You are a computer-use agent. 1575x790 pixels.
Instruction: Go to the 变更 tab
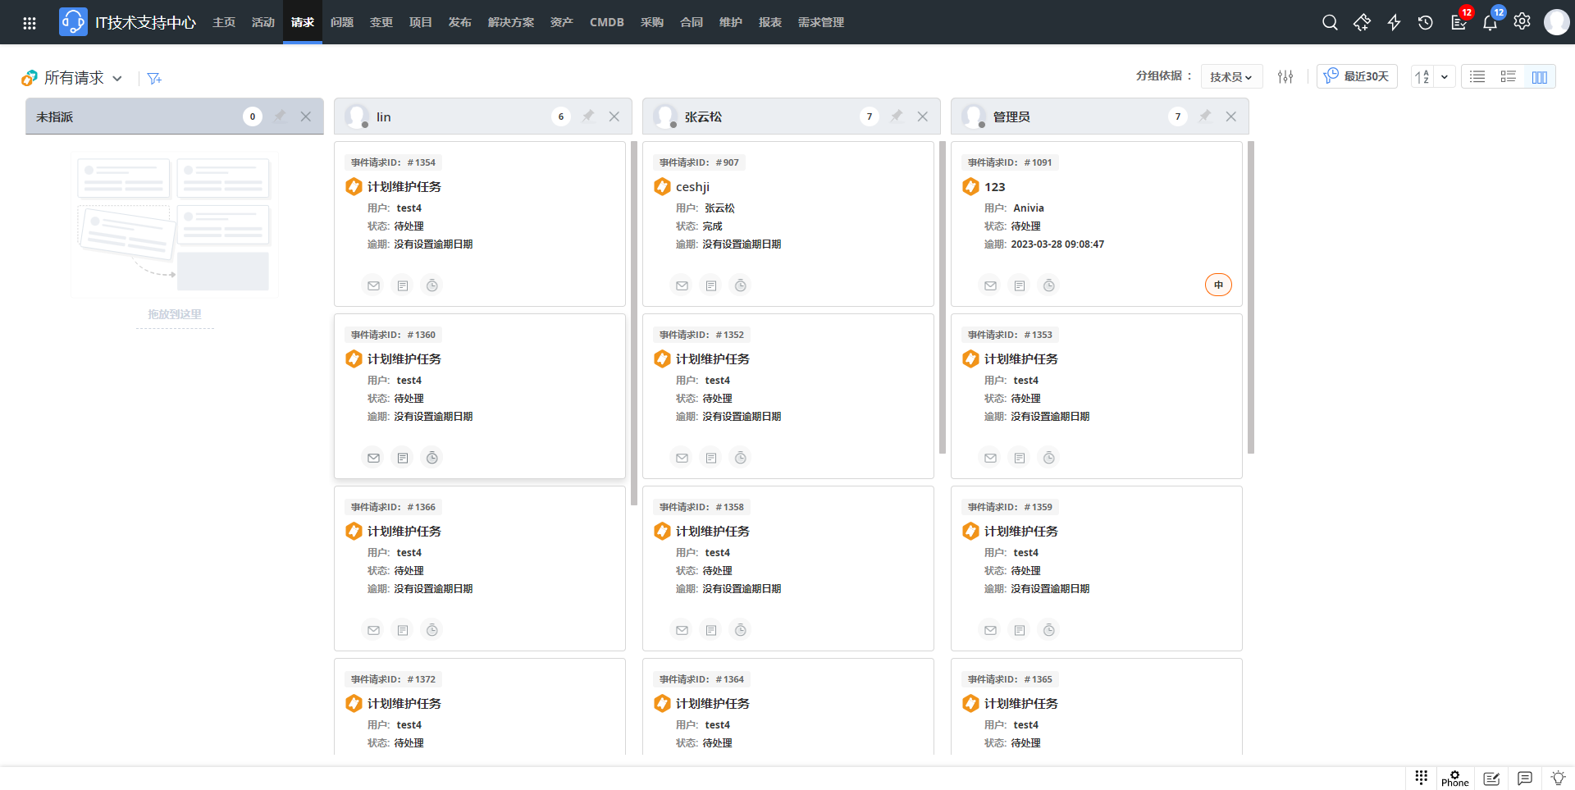[x=381, y=22]
